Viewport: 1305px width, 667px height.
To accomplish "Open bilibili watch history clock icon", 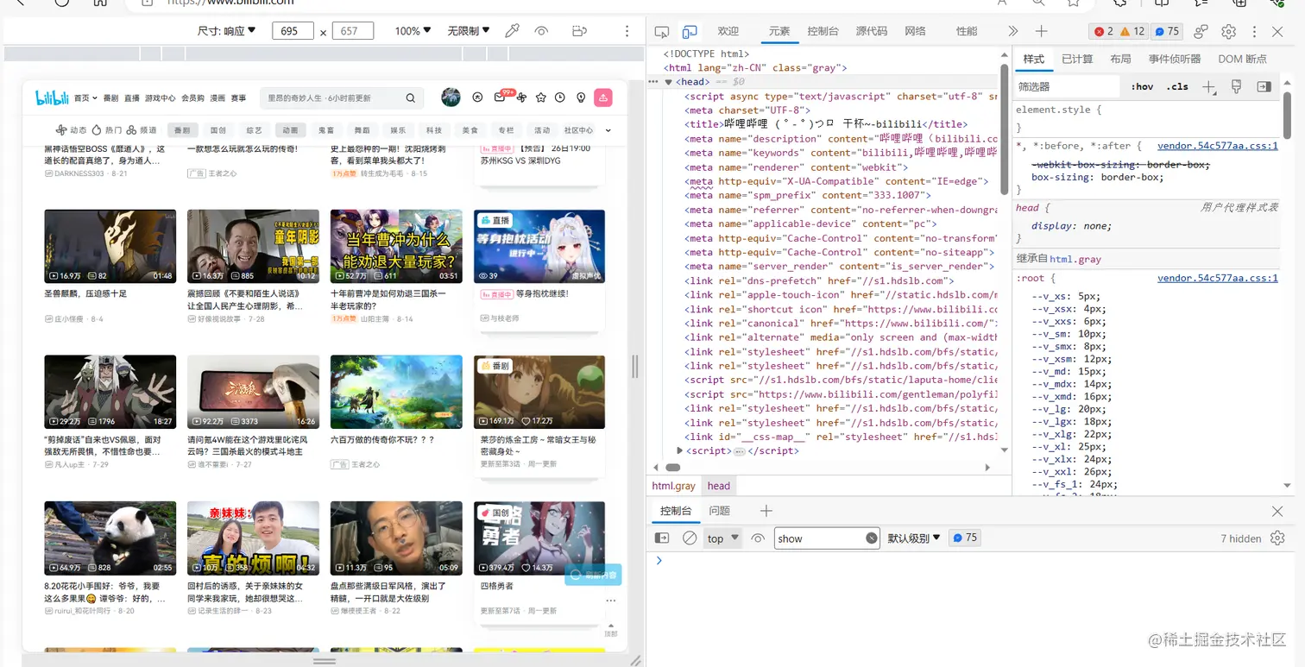I will coord(560,98).
